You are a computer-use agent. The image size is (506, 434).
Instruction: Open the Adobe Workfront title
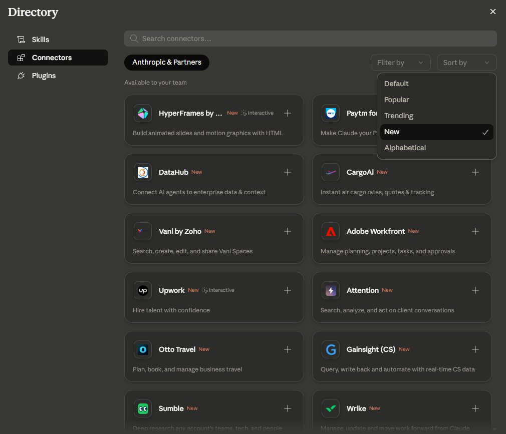376,231
